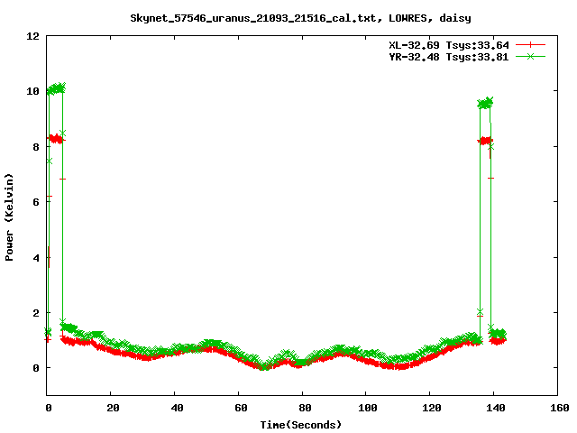Click the green calibration peak near 136 seconds
The height and width of the screenshot is (433, 577).
485,103
